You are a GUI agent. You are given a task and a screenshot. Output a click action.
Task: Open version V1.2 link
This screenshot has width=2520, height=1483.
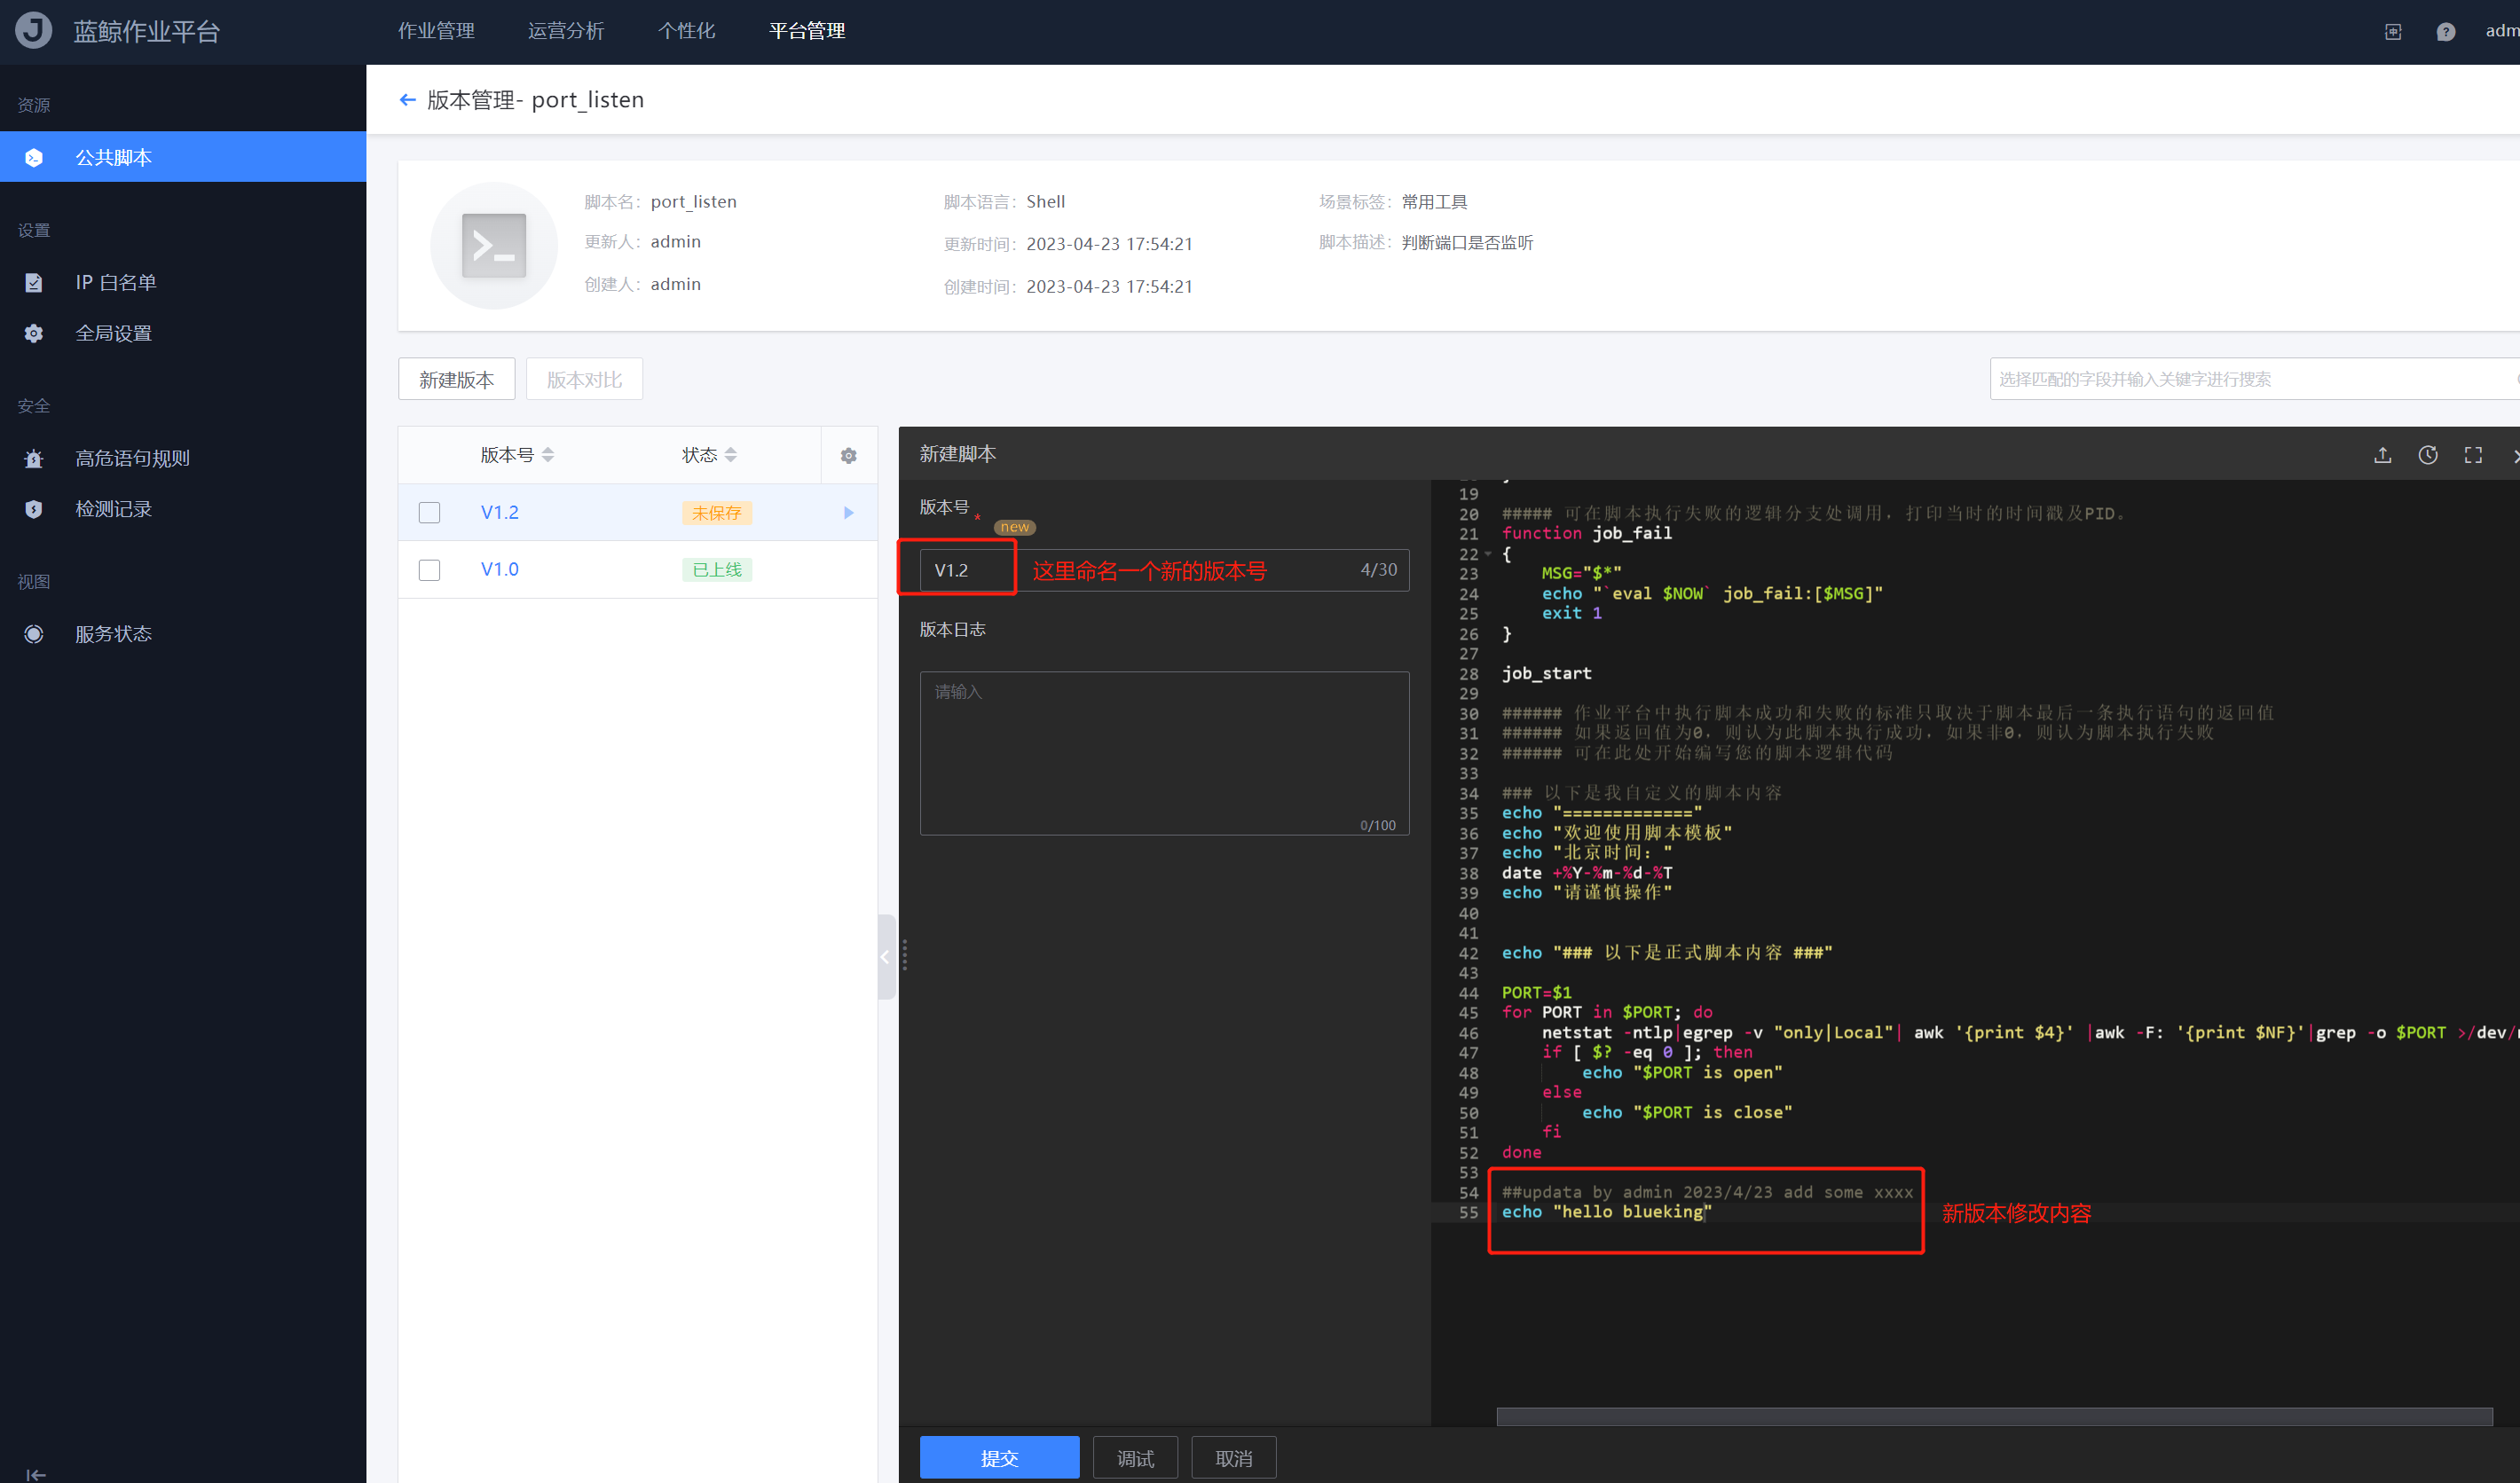coord(500,513)
